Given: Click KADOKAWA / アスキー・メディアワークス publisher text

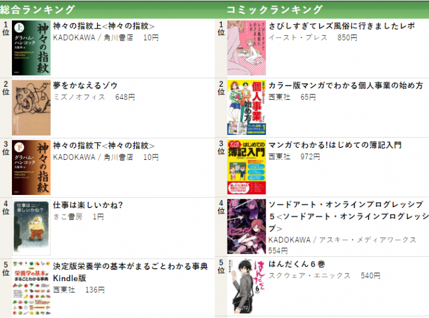Looking at the screenshot, I should coord(342,240).
